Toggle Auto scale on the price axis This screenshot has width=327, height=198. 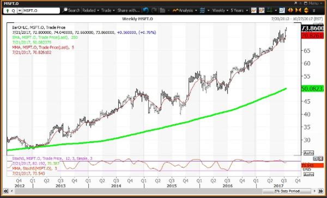308,153
